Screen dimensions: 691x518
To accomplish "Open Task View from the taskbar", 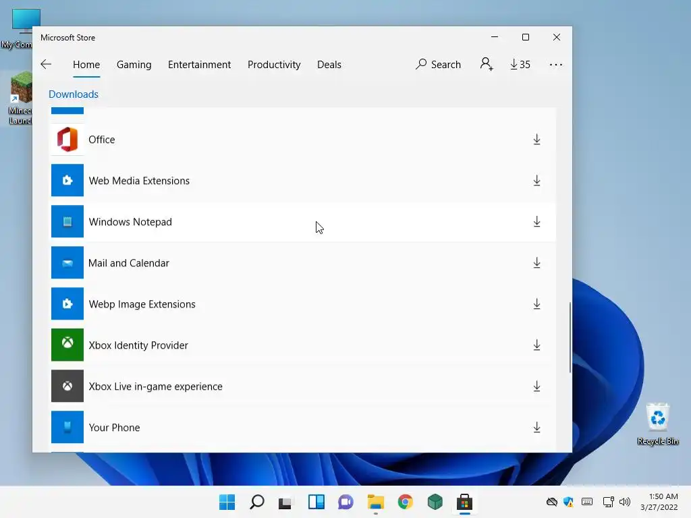I will [x=285, y=502].
